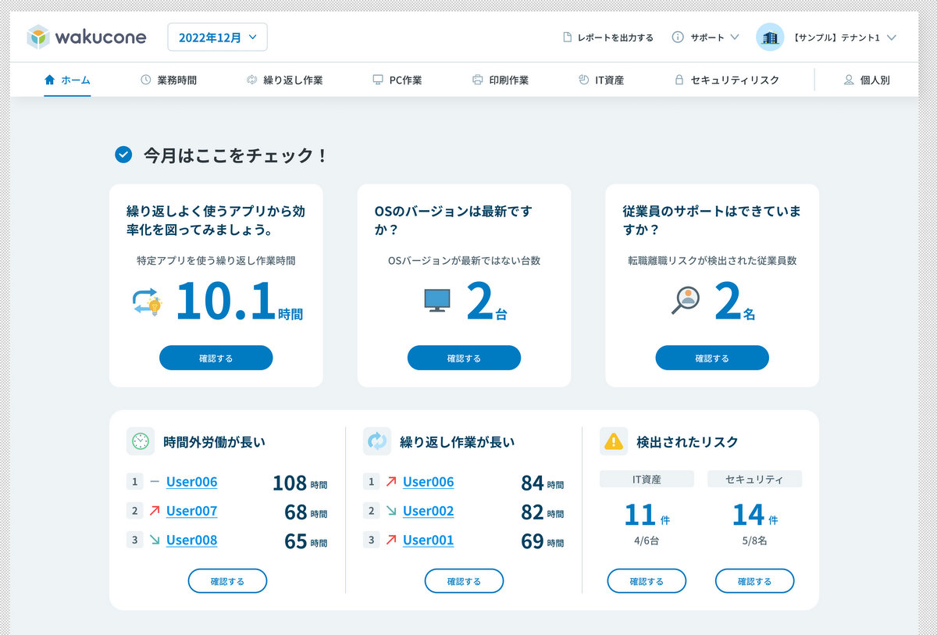This screenshot has width=937, height=635.
Task: Select the セキュリティ pill in the risk card
Action: point(754,478)
